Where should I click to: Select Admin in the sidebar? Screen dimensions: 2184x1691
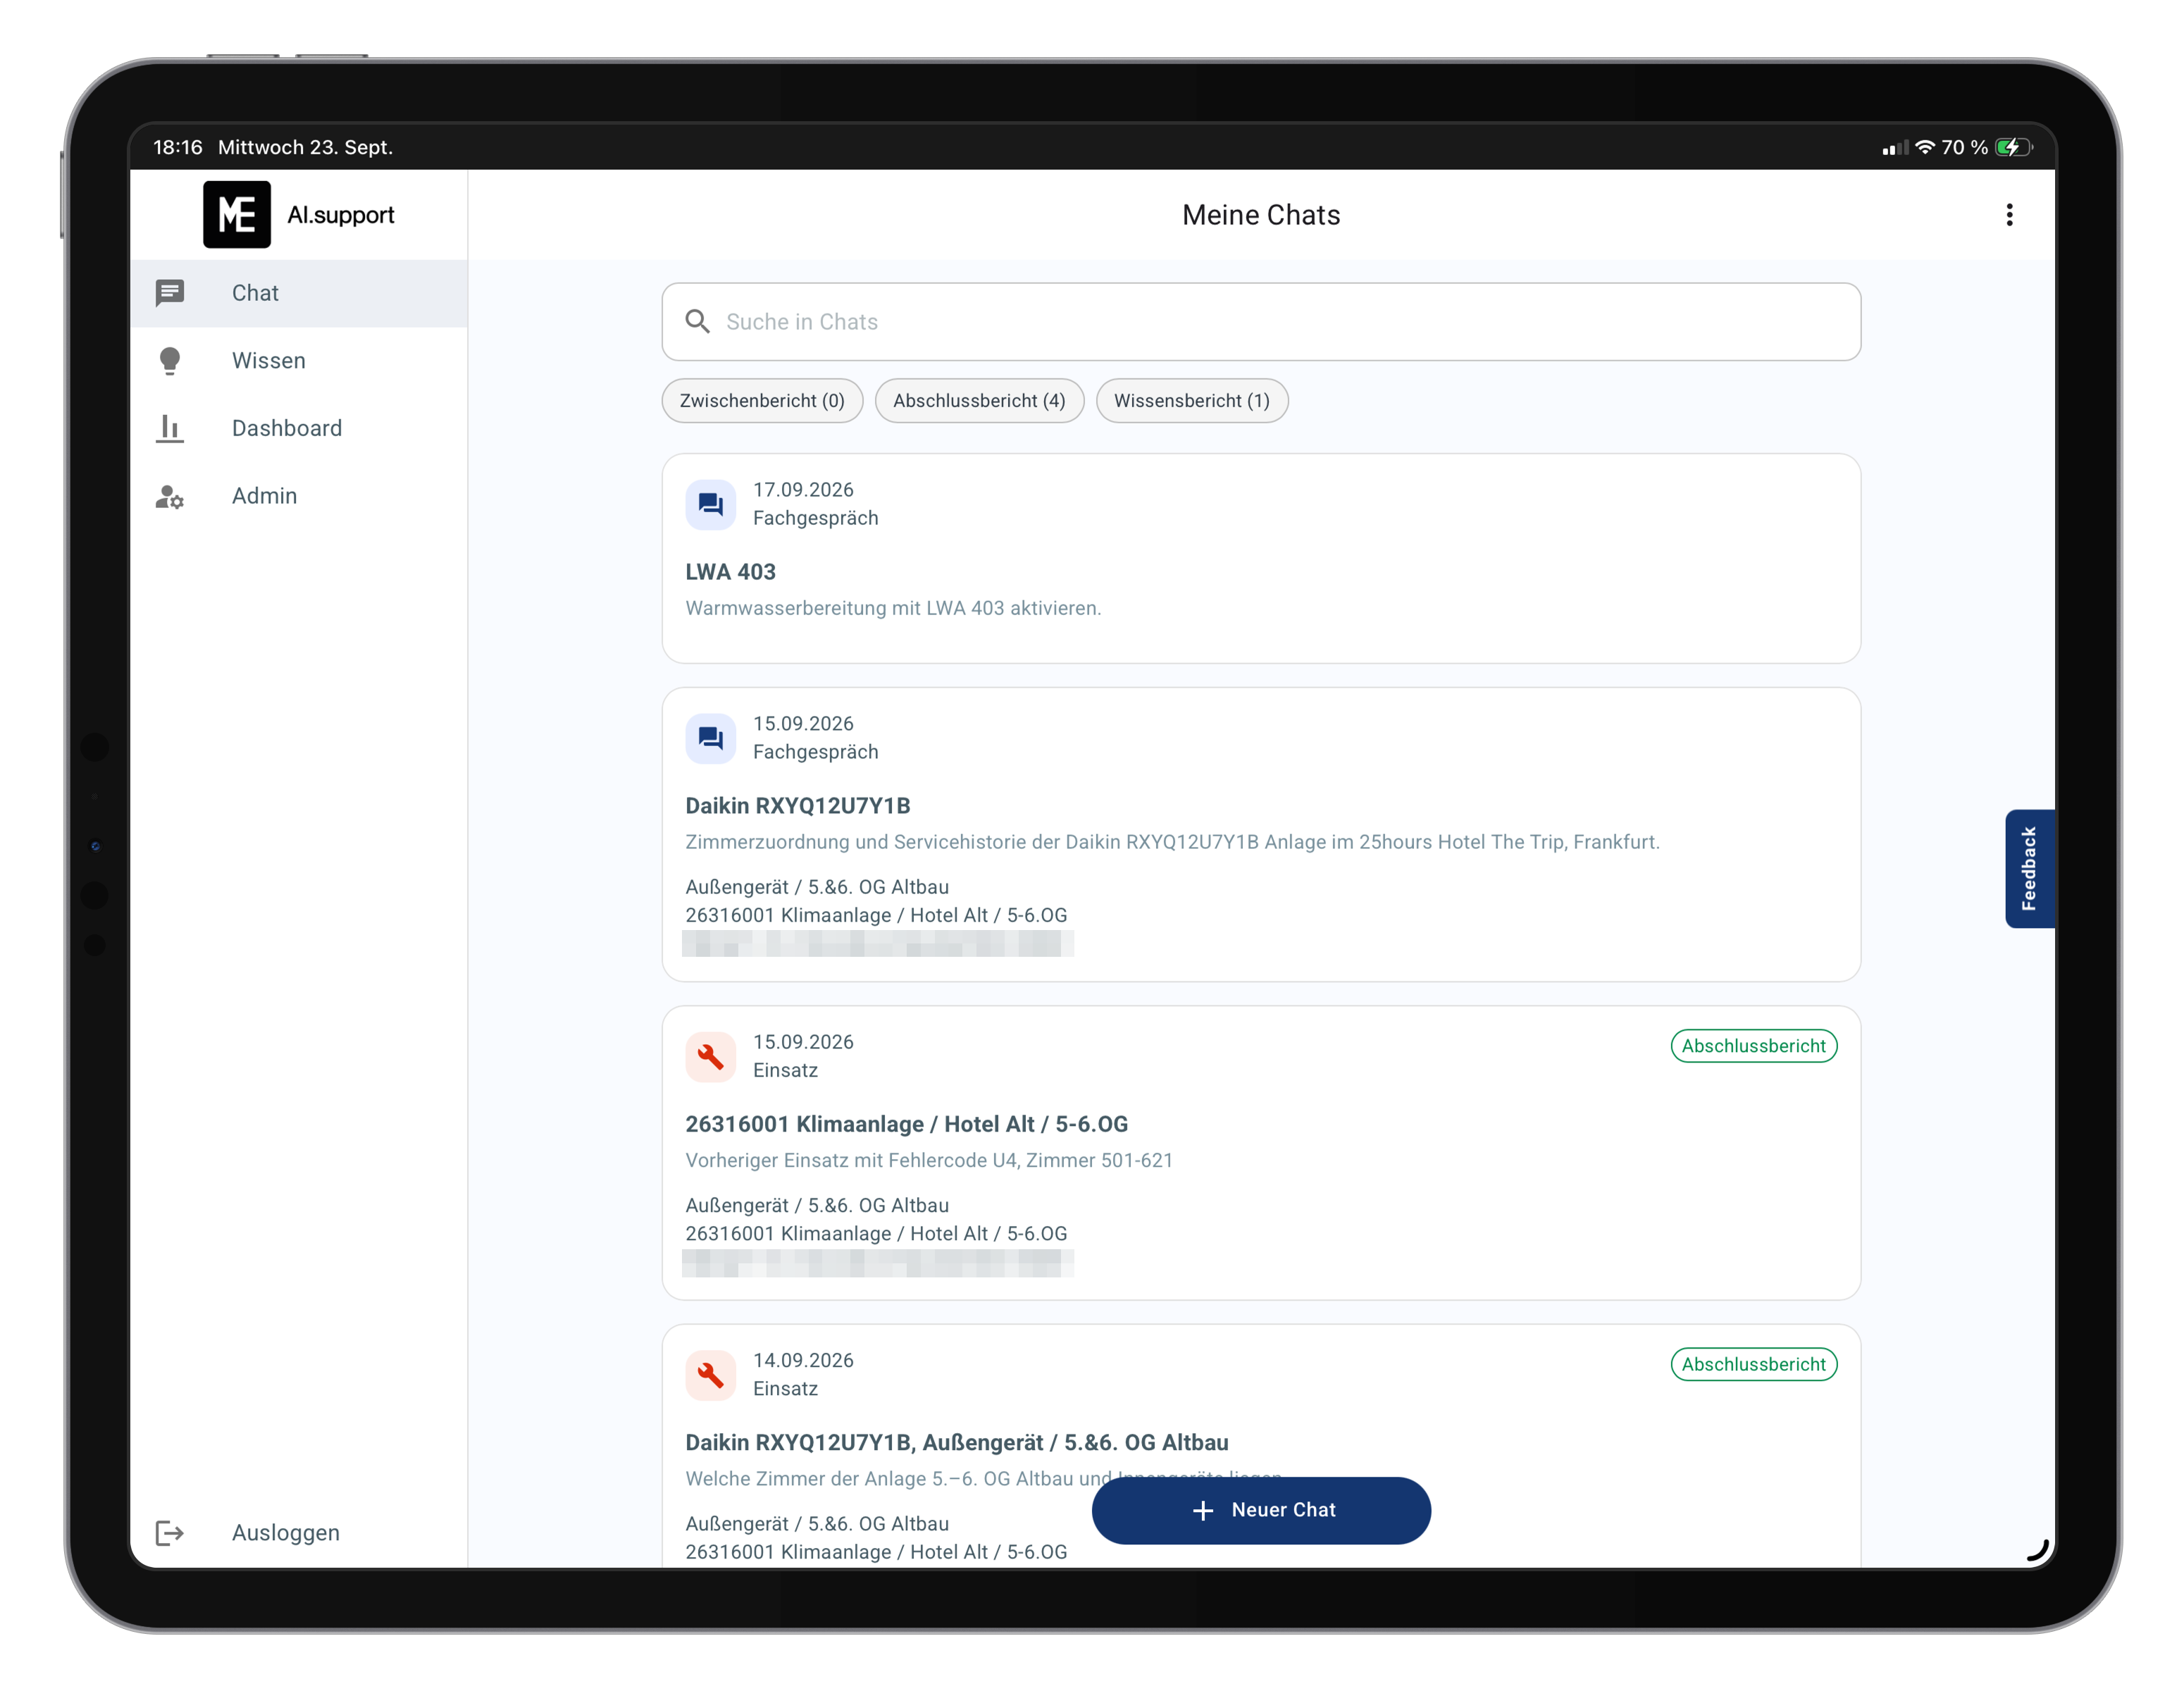point(299,496)
